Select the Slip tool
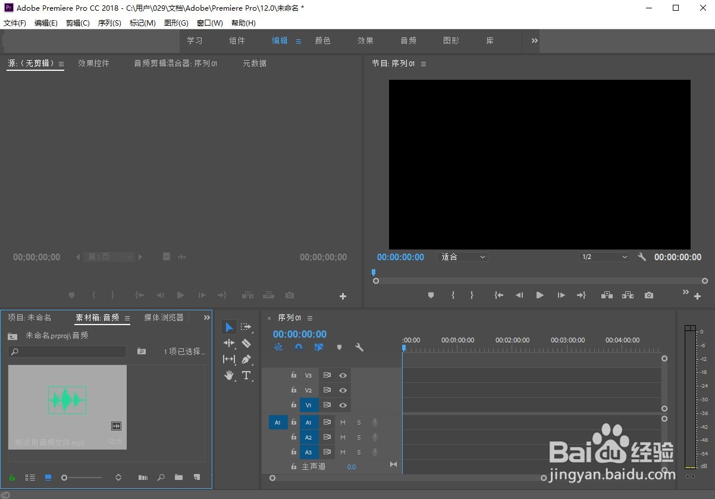715x499 pixels. click(229, 359)
